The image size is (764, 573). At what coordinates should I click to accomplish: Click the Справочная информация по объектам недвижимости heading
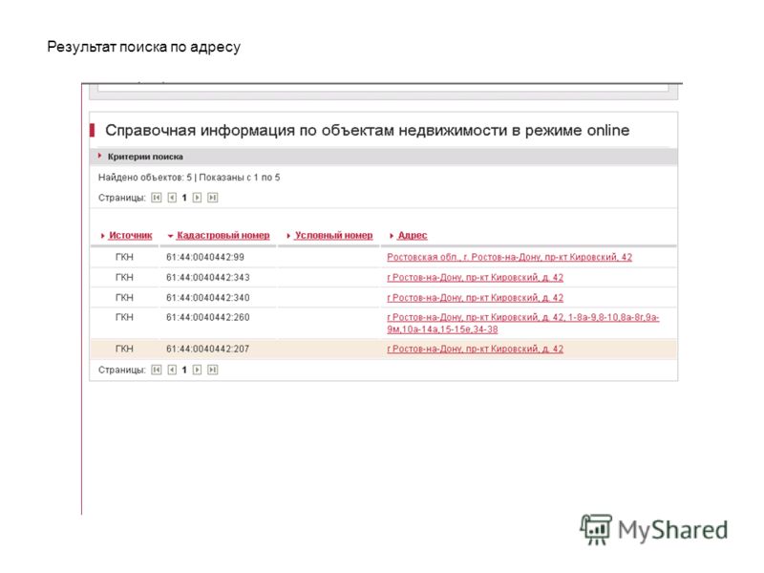368,130
